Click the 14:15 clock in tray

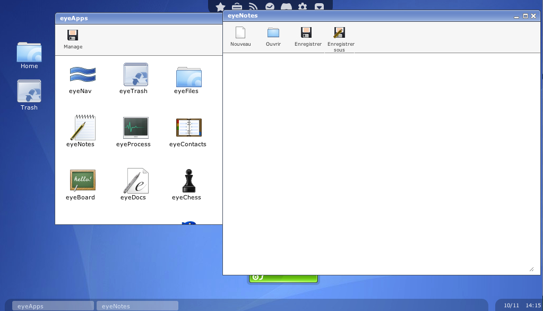click(533, 306)
